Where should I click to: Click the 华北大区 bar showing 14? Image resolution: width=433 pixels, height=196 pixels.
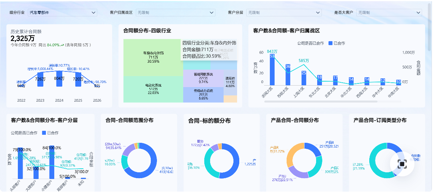351,81
